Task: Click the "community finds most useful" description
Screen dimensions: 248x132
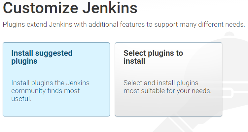Action: pyautogui.click(x=46, y=90)
